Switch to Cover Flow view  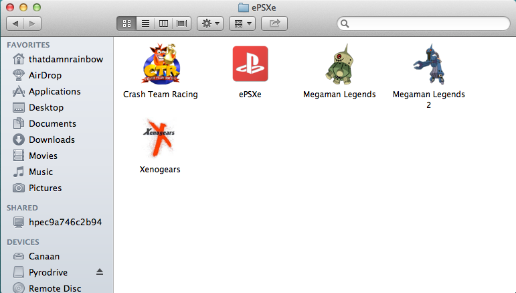point(181,23)
